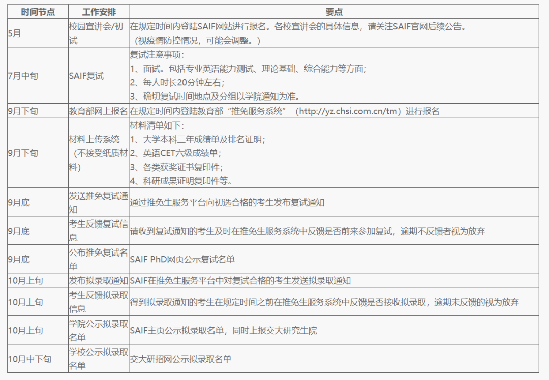This screenshot has height=380, width=549.
Task: Select 10月上旬 in the 考生反馈拟录取信息 row
Action: click(x=38, y=302)
